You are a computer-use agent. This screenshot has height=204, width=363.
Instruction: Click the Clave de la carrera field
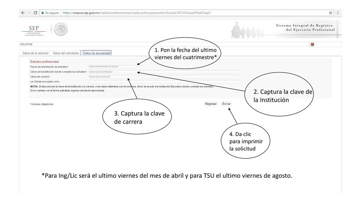112,76
